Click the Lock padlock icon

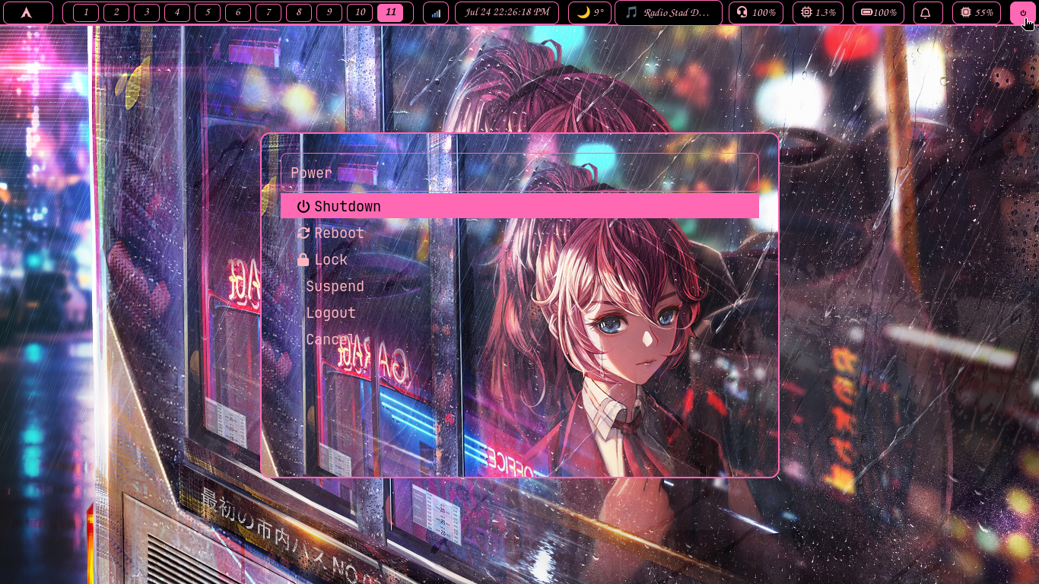303,259
